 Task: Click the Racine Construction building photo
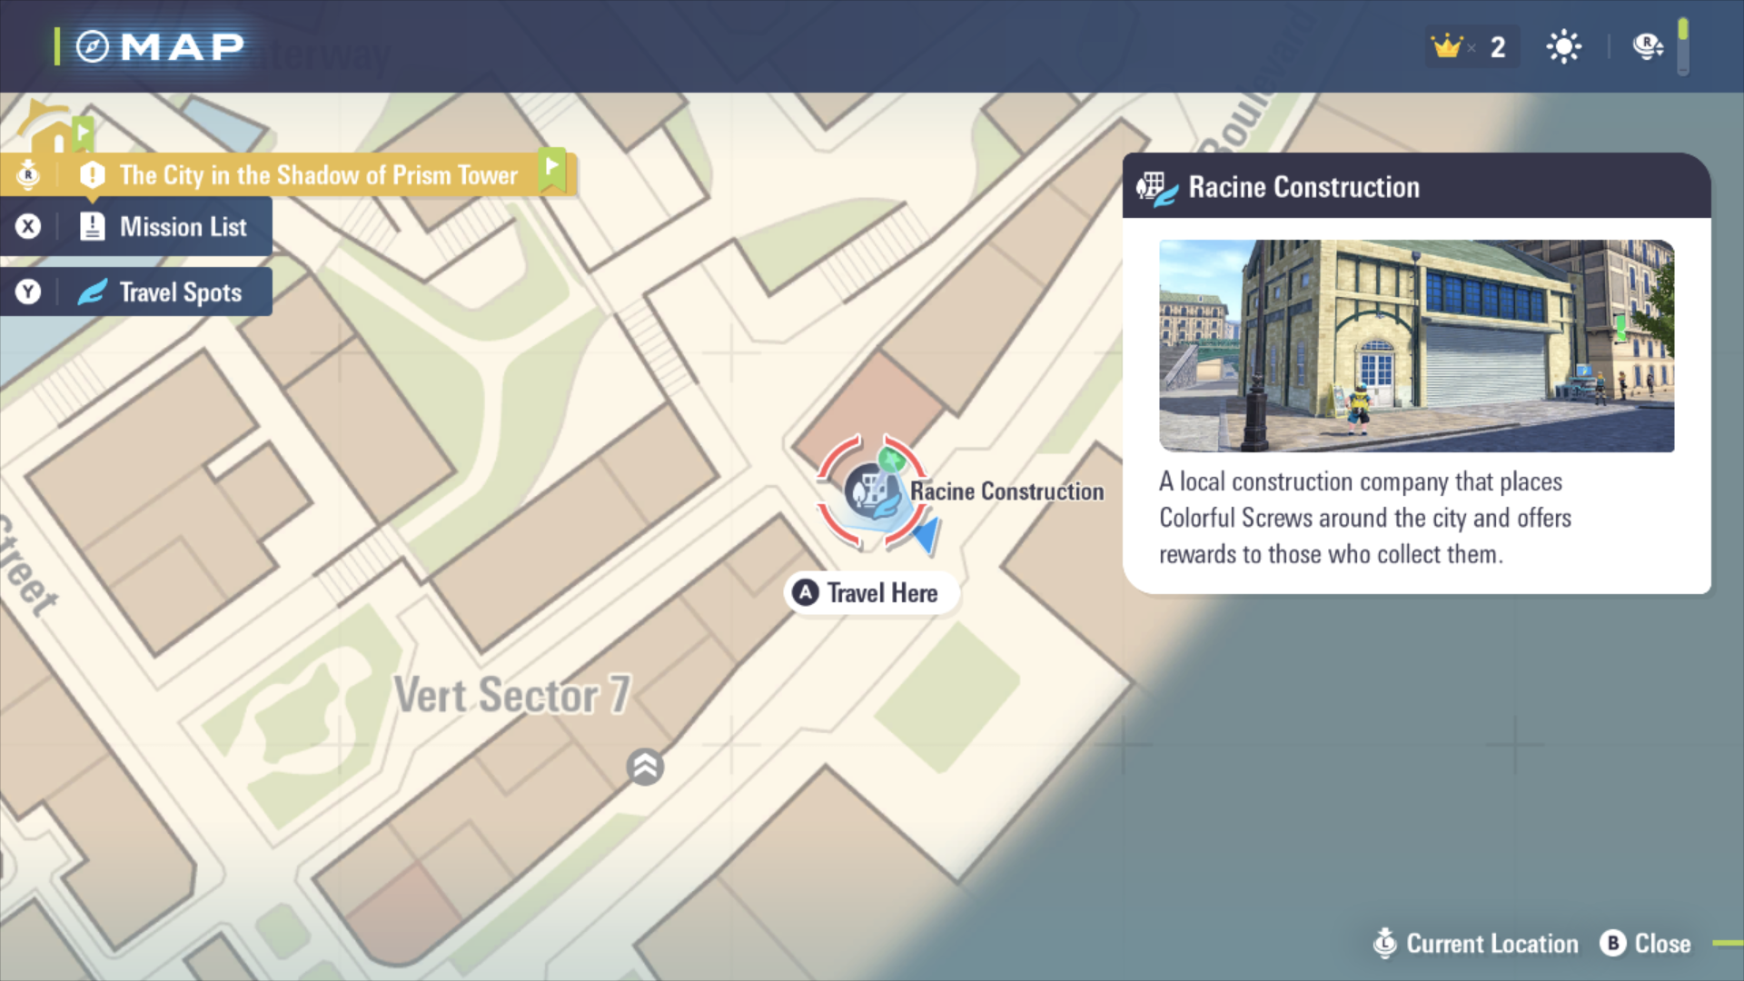click(x=1416, y=346)
